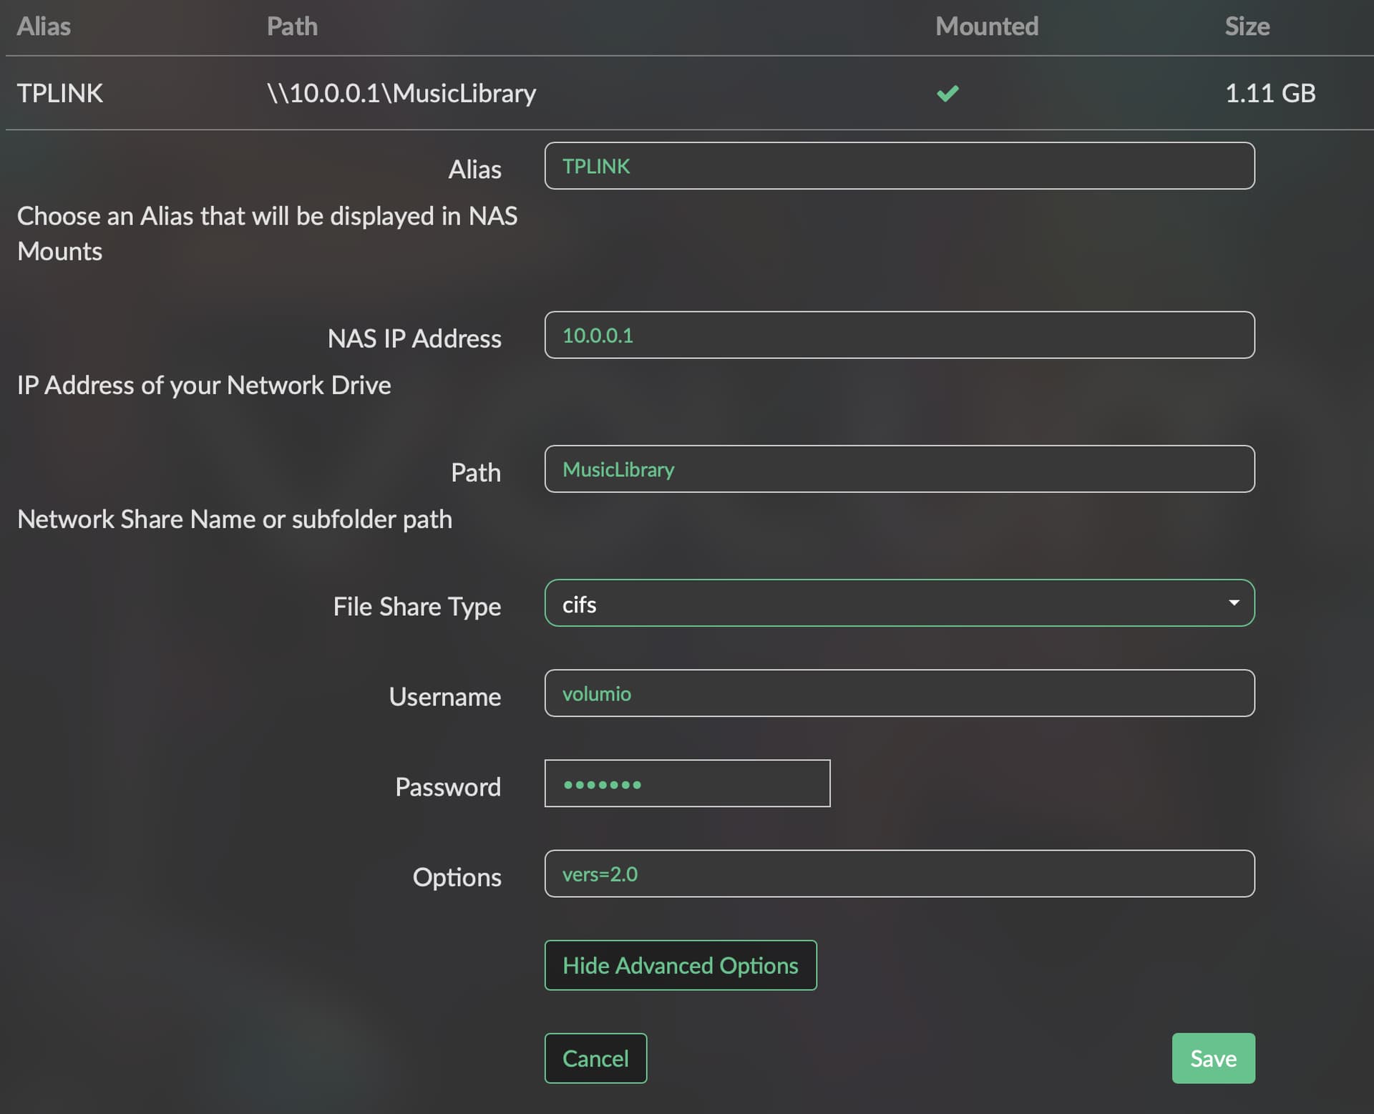Click the Path column header
The height and width of the screenshot is (1114, 1374).
[x=292, y=26]
